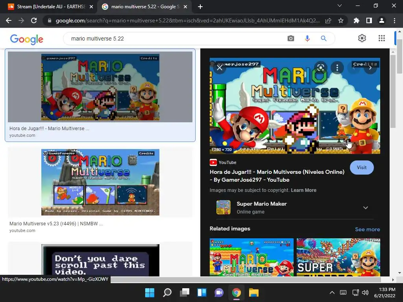Open the Chrome three-dot menu
This screenshot has width=403, height=302.
[x=394, y=20]
